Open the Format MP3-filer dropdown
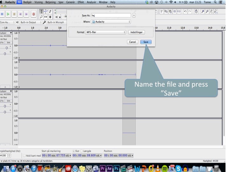The height and width of the screenshot is (172, 229). [106, 32]
